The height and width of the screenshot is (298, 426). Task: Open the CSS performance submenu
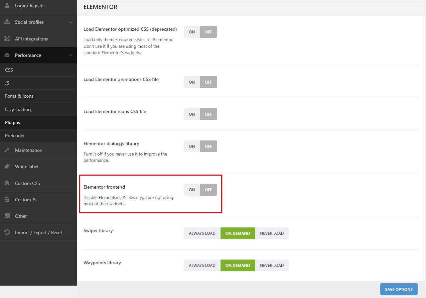38,70
